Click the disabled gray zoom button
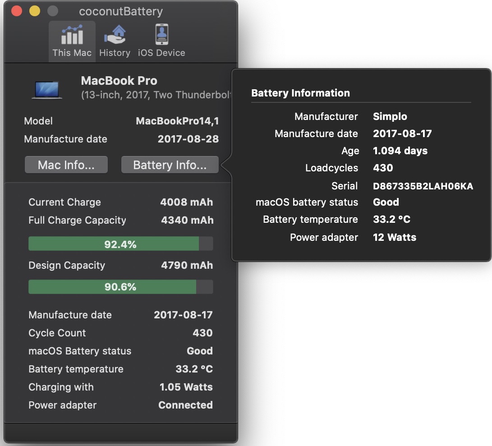492x446 pixels. tap(52, 11)
